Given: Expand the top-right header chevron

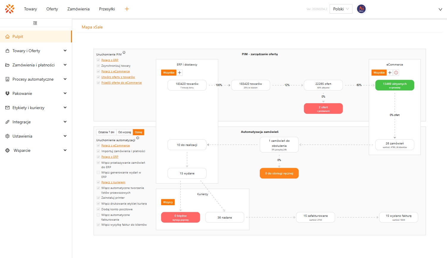Looking at the screenshot, I should (440, 9).
